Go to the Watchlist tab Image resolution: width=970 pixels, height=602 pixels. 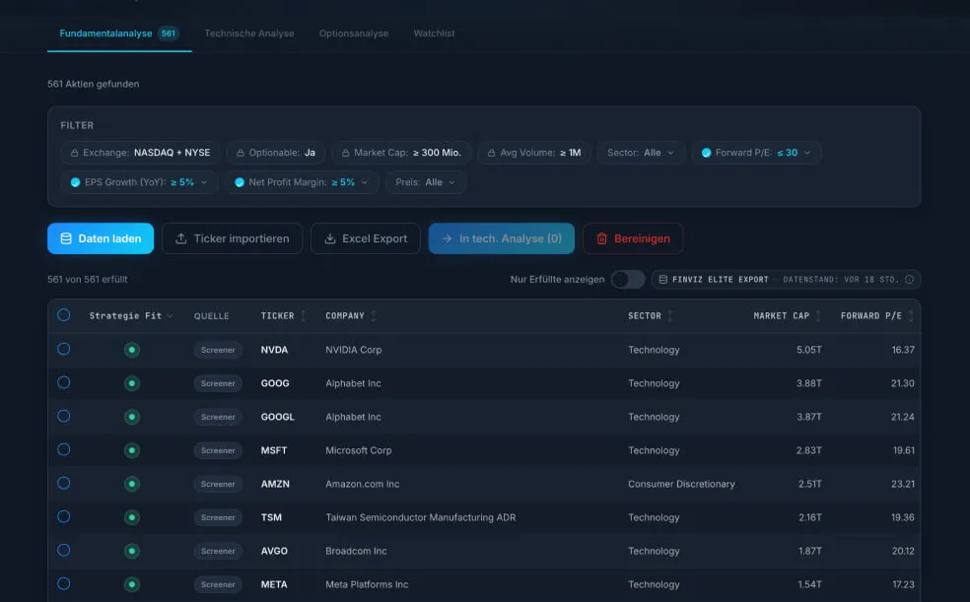435,33
